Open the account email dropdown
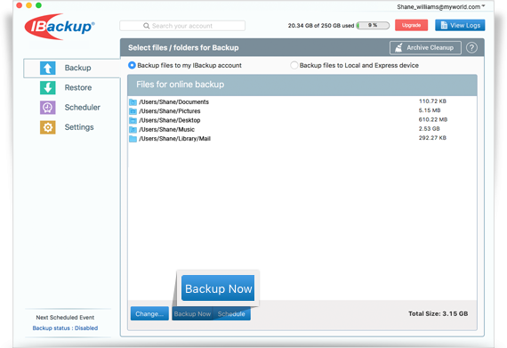Viewport: 507px width, 348px height. pos(440,7)
